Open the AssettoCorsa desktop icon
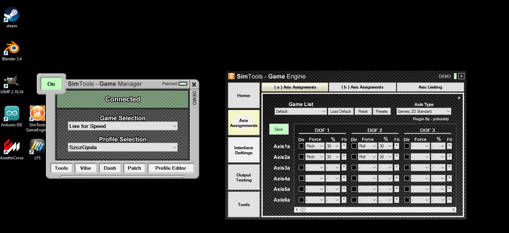This screenshot has height=233, width=509. (x=12, y=149)
